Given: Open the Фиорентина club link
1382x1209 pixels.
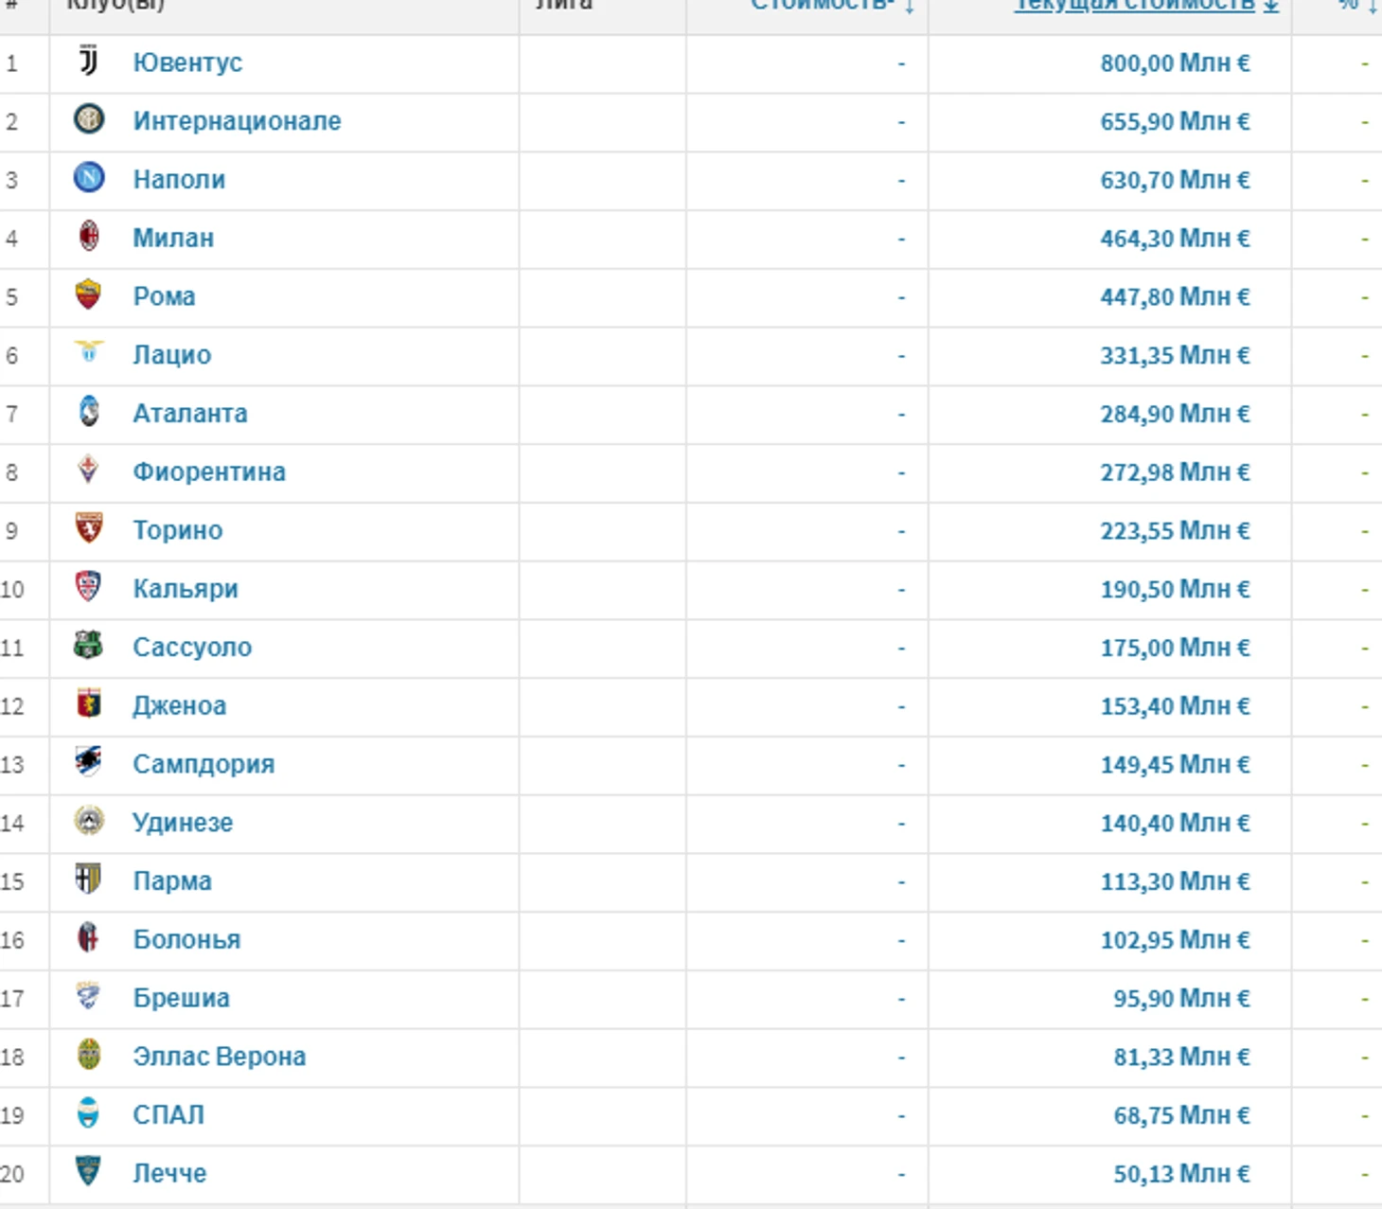Looking at the screenshot, I should point(209,471).
